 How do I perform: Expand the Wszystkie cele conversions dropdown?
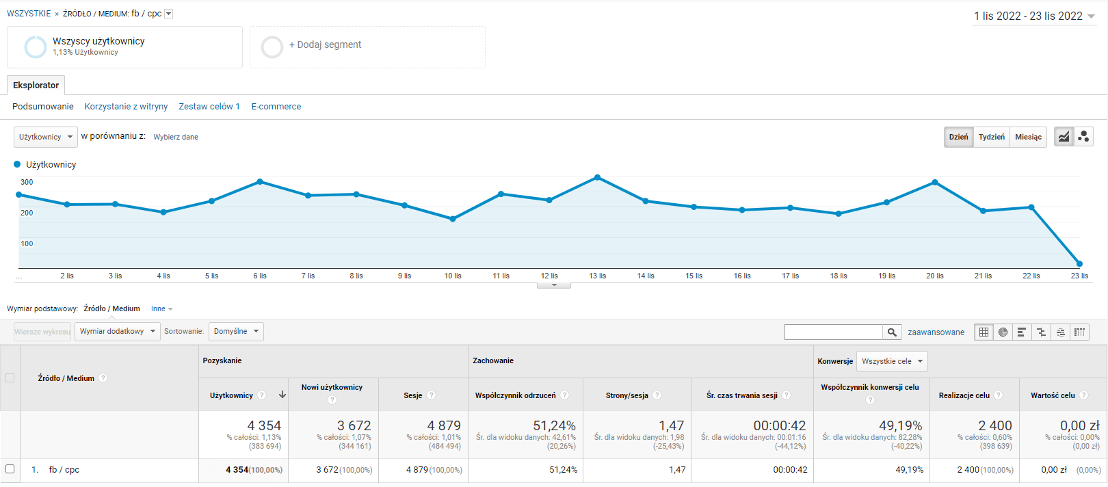point(892,361)
